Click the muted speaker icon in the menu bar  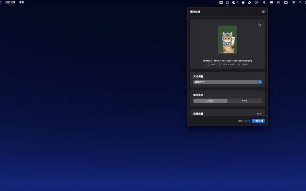coord(264,2)
